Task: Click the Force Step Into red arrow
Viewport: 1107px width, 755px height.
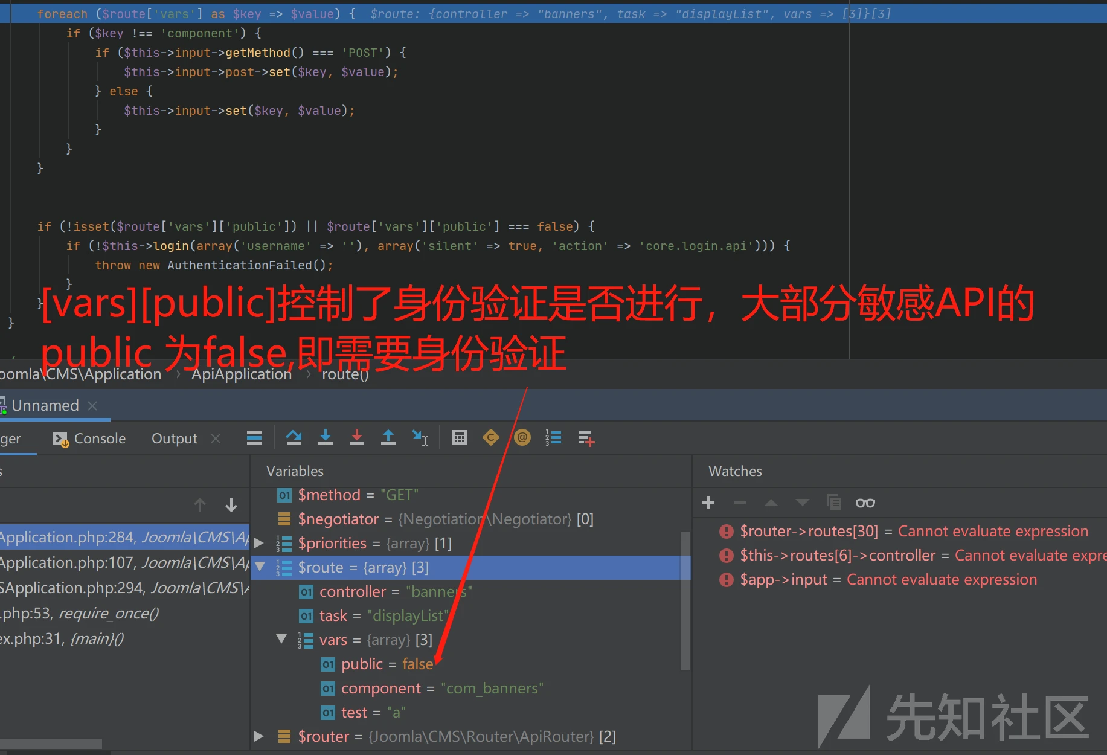Action: pyautogui.click(x=357, y=438)
